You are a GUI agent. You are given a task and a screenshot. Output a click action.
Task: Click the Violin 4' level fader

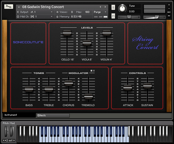[x=107, y=33]
